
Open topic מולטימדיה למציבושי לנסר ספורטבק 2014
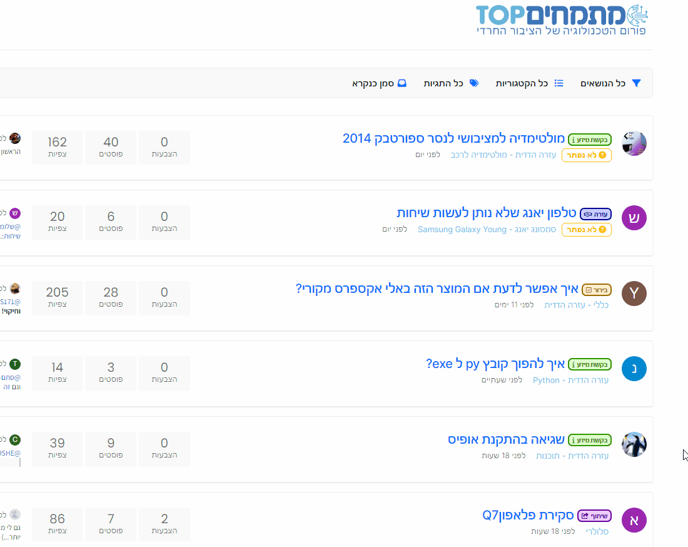[x=453, y=138]
